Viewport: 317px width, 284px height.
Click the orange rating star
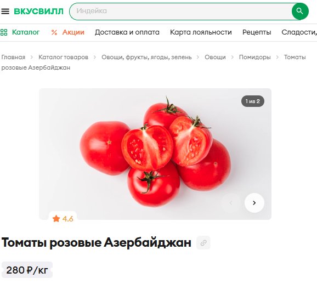[56, 219]
